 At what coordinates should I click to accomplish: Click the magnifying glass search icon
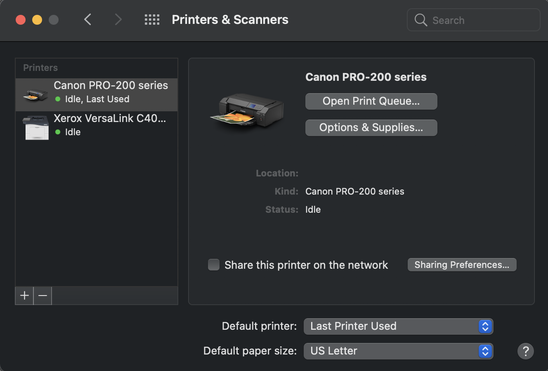coord(420,20)
